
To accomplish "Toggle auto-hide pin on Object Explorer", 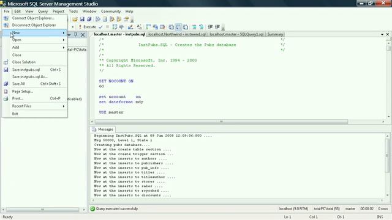I will 75,35.
